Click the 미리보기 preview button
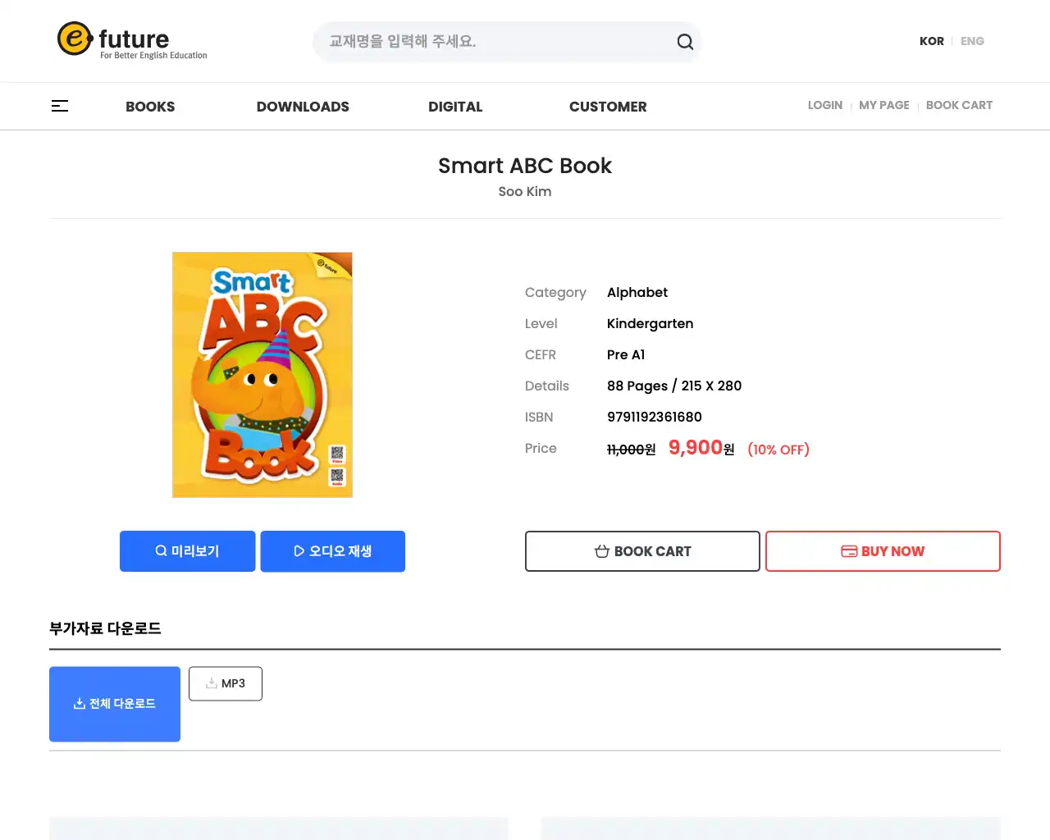Image resolution: width=1050 pixels, height=840 pixels. [x=187, y=551]
